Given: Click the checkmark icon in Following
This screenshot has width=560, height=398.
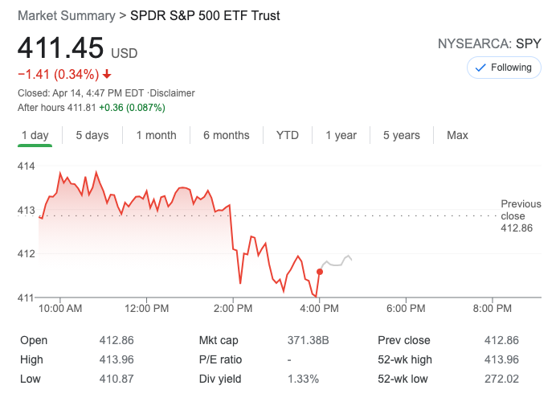Looking at the screenshot, I should click(480, 68).
